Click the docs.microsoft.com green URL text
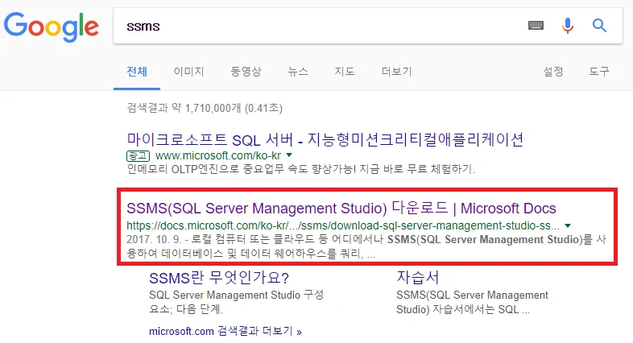 click(x=343, y=225)
